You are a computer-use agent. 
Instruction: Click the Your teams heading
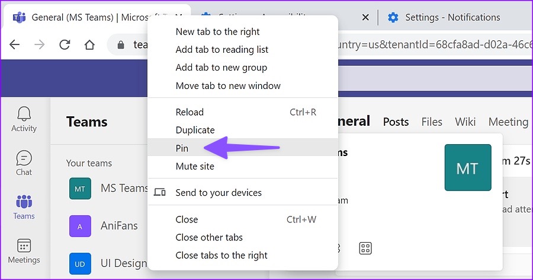click(x=89, y=163)
